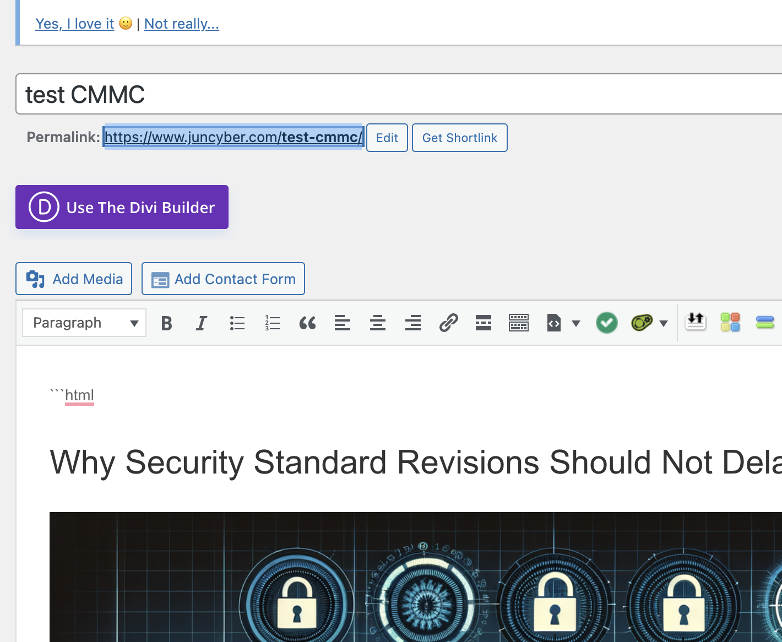The image size is (782, 642).
Task: Click the olive green gear plugin icon
Action: (642, 323)
